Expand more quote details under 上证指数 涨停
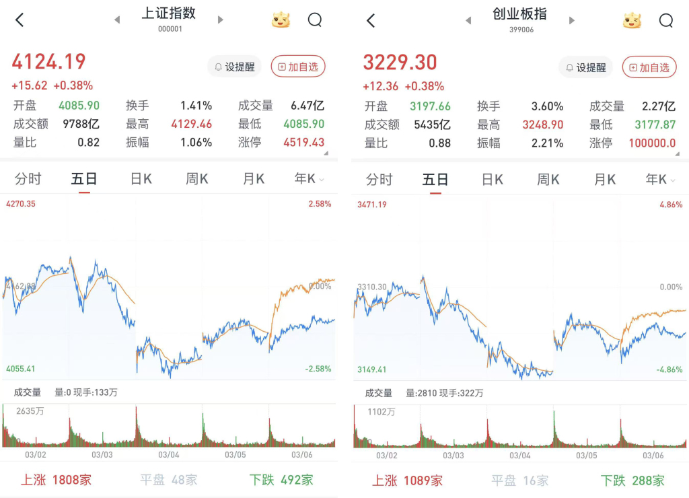The width and height of the screenshot is (689, 498). click(x=326, y=153)
